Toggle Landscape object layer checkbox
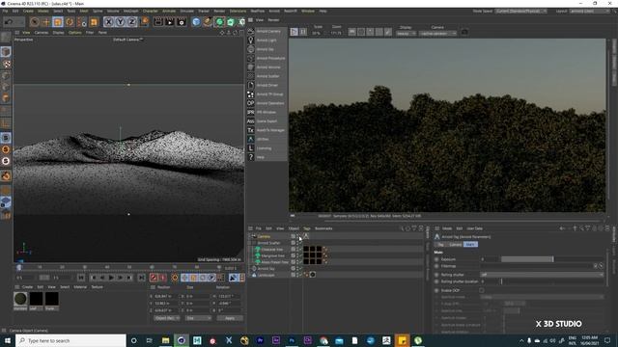618x347 pixels. coord(293,275)
